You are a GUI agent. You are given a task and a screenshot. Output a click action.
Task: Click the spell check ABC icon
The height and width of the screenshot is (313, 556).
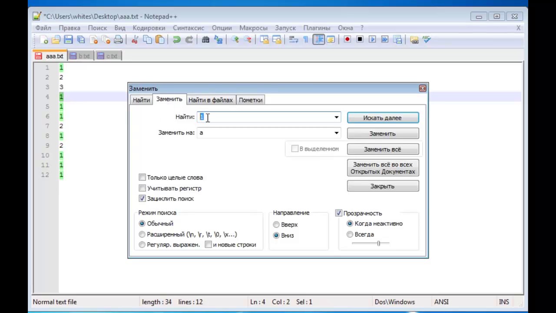[x=426, y=40]
